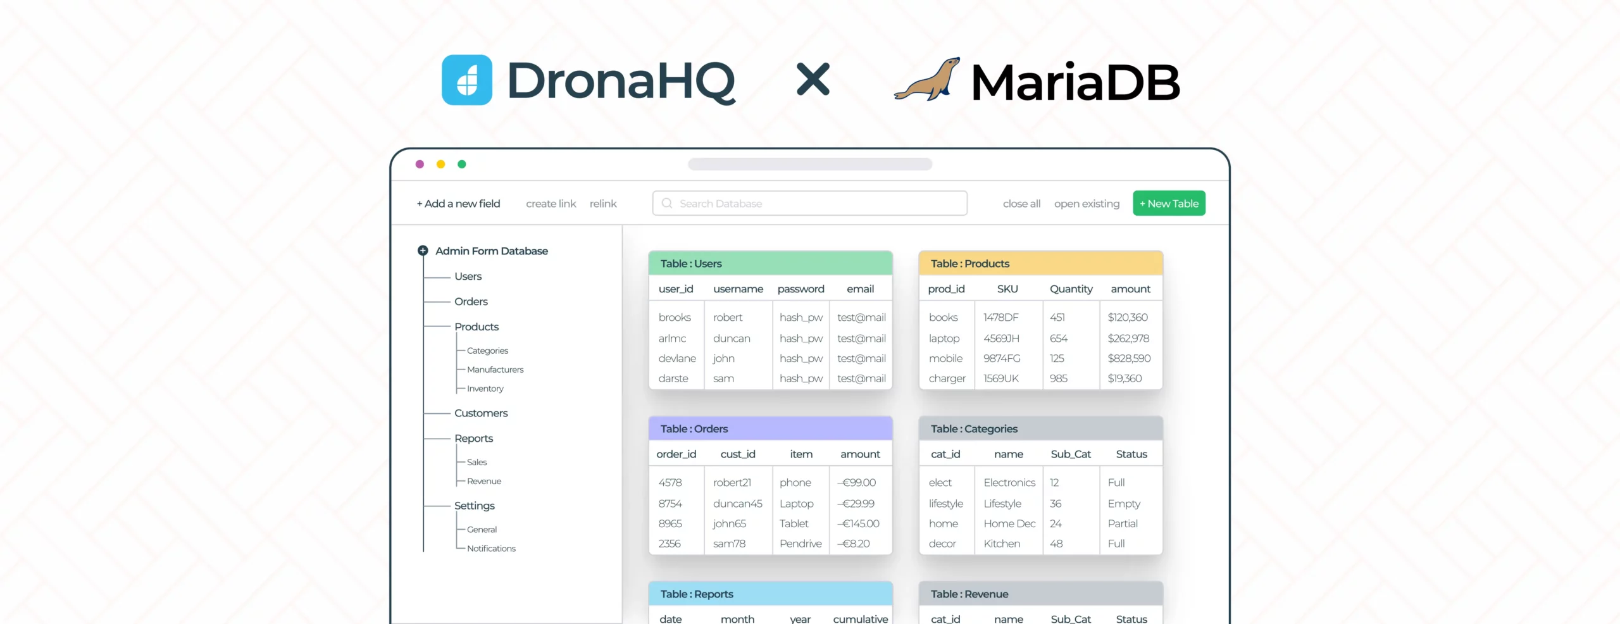Image resolution: width=1620 pixels, height=624 pixels.
Task: Click the cust_id column header
Action: pos(738,454)
